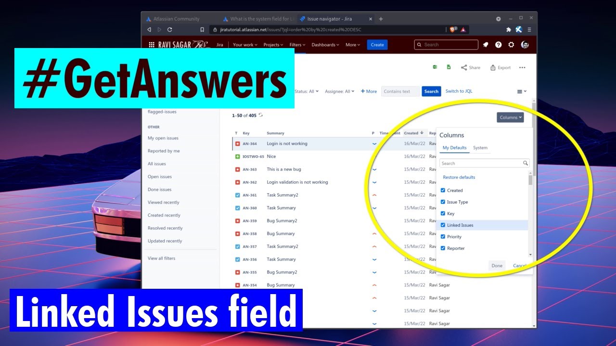Click Done in the Columns panel
The width and height of the screenshot is (616, 346).
497,265
